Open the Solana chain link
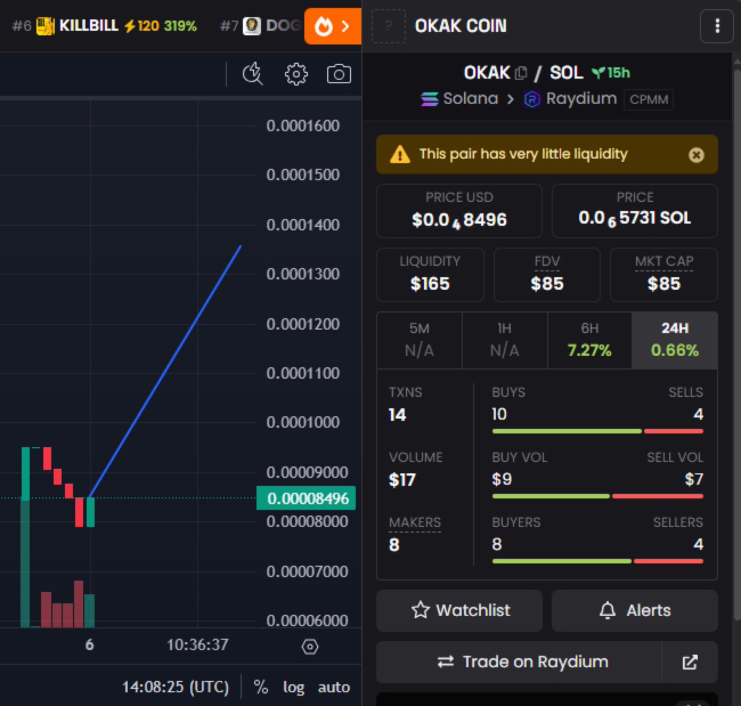The width and height of the screenshot is (741, 706). [459, 99]
